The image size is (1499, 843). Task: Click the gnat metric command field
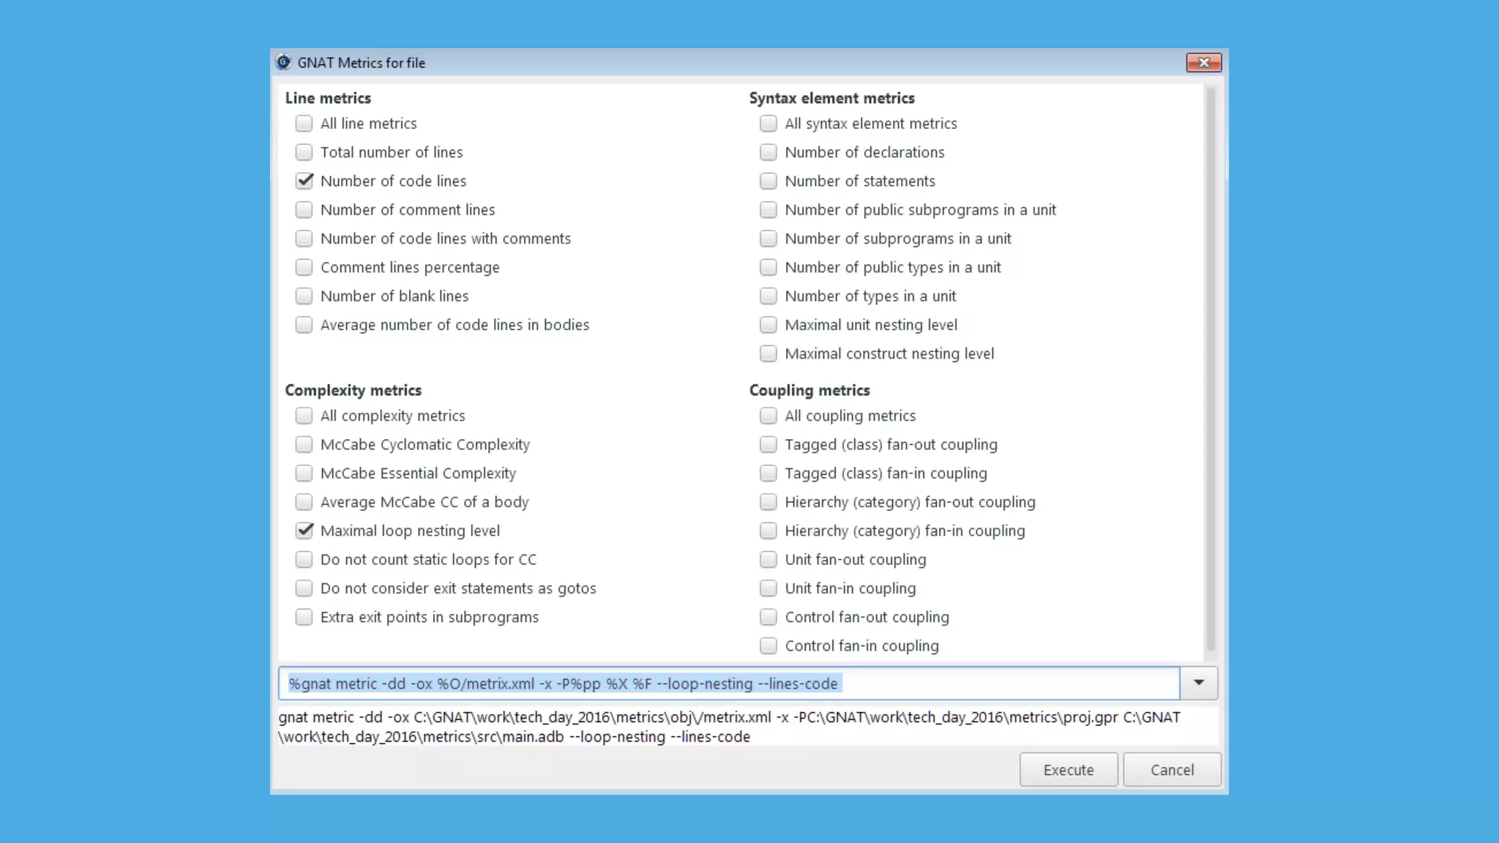coord(728,683)
